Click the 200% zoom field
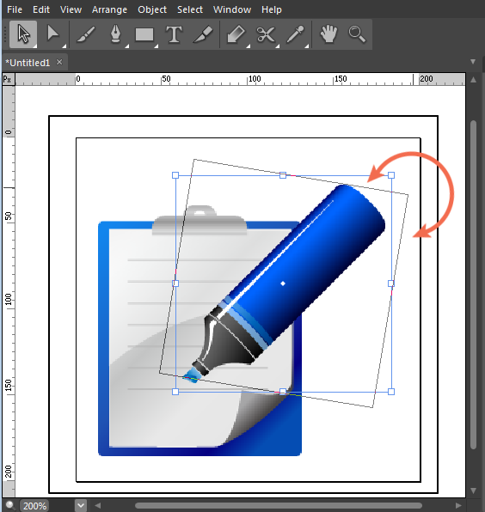The height and width of the screenshot is (512, 485). point(34,506)
